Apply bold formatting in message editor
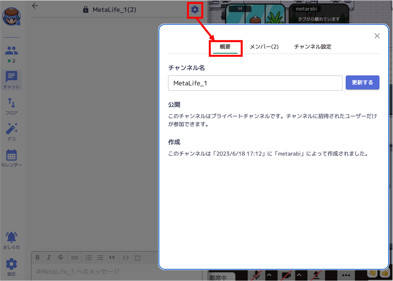393x281 pixels. click(38, 258)
